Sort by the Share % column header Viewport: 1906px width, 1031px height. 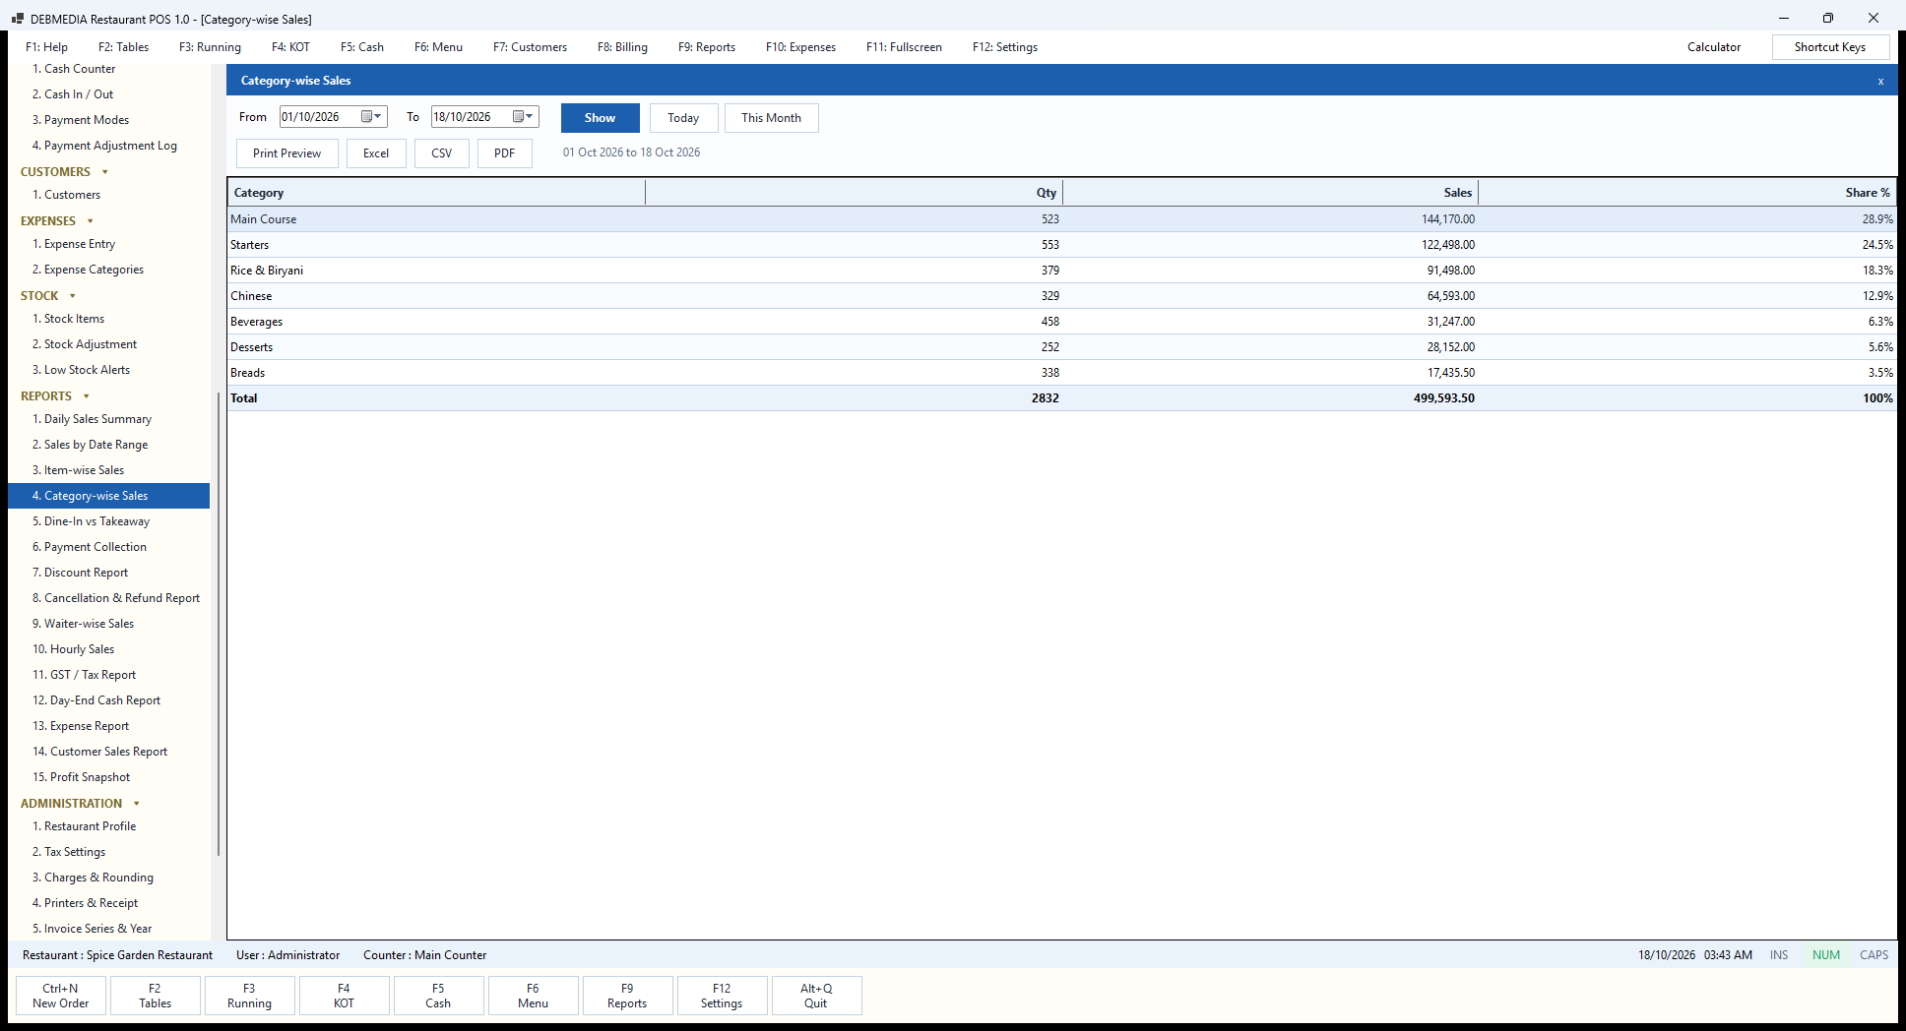tap(1686, 193)
